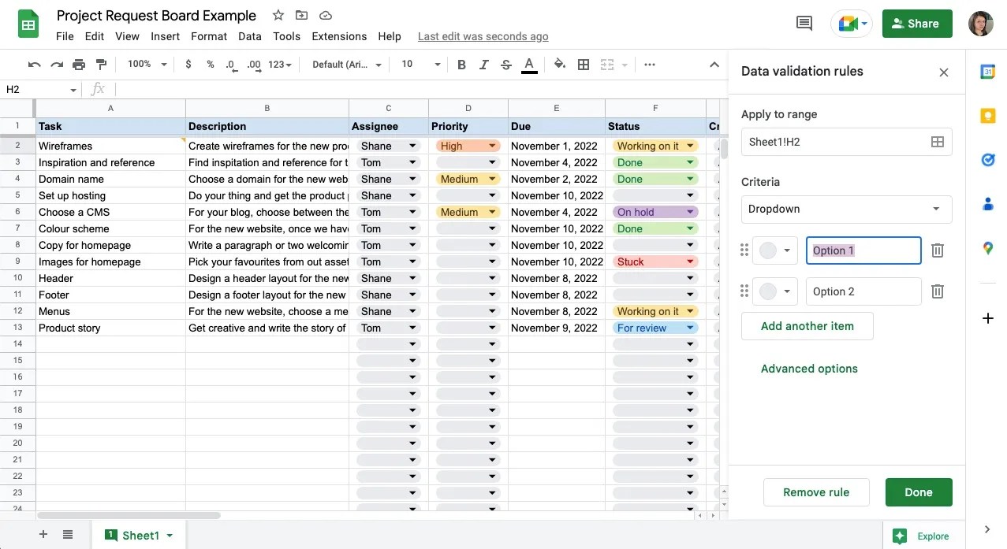Click Add another item
Image resolution: width=1007 pixels, height=549 pixels.
(807, 325)
